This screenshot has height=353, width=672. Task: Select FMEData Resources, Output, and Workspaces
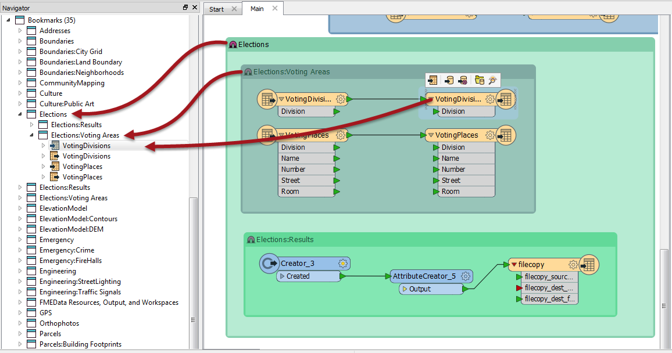(109, 302)
